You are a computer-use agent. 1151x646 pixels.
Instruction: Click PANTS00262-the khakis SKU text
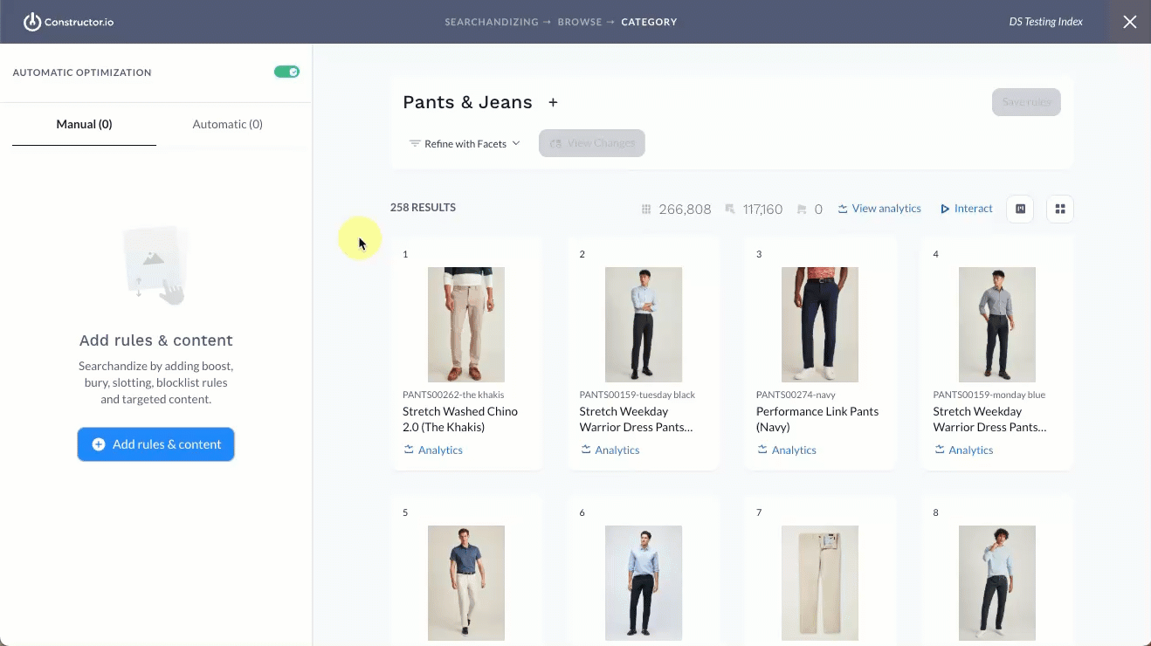453,395
